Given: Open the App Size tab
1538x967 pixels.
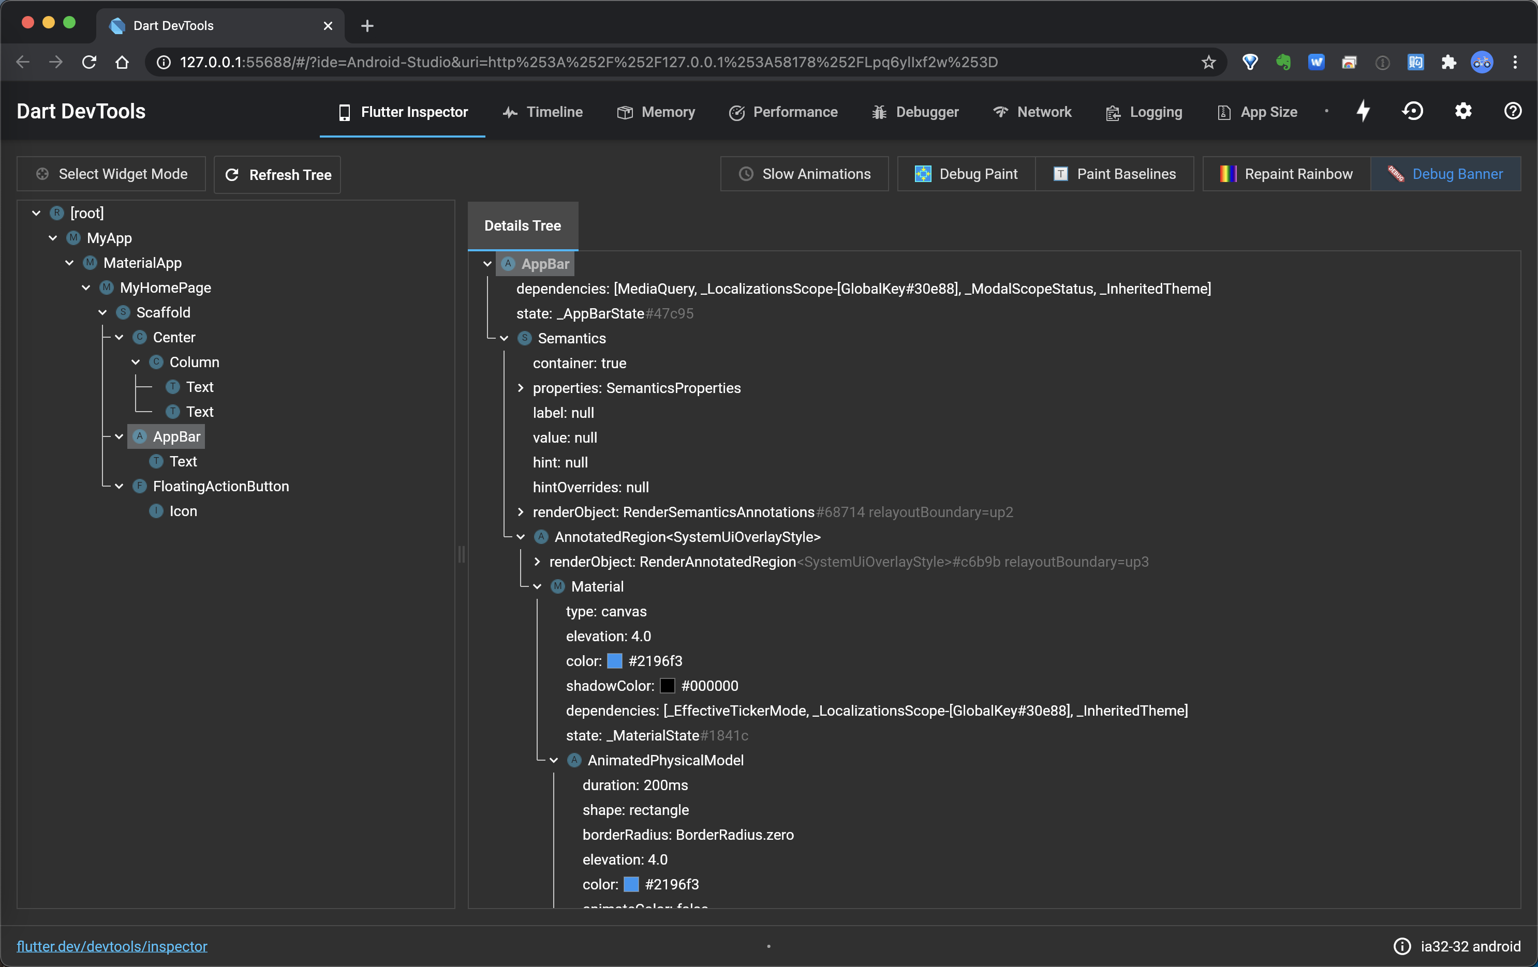Looking at the screenshot, I should pos(1258,112).
